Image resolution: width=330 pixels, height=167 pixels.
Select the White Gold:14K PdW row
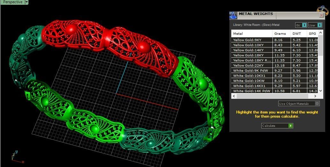[274, 91]
